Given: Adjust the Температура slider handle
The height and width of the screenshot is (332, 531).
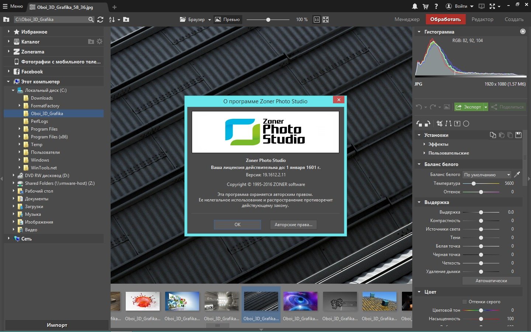Looking at the screenshot, I should pyautogui.click(x=473, y=183).
